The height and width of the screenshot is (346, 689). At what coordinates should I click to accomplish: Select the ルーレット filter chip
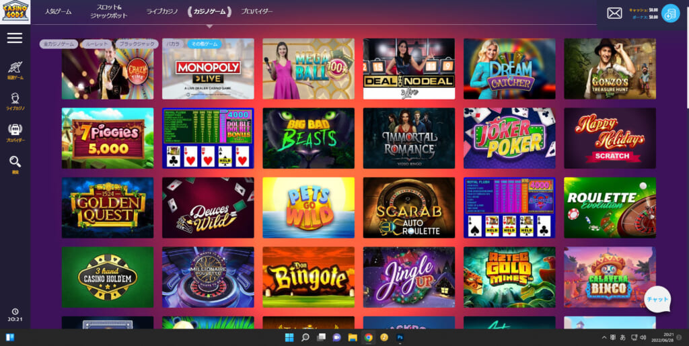point(96,44)
